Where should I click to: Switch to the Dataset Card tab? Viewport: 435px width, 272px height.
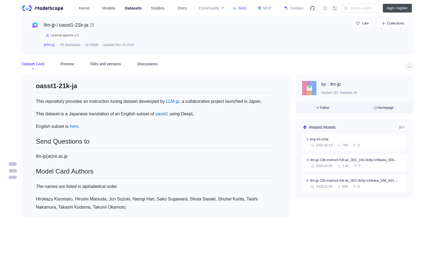pyautogui.click(x=33, y=64)
